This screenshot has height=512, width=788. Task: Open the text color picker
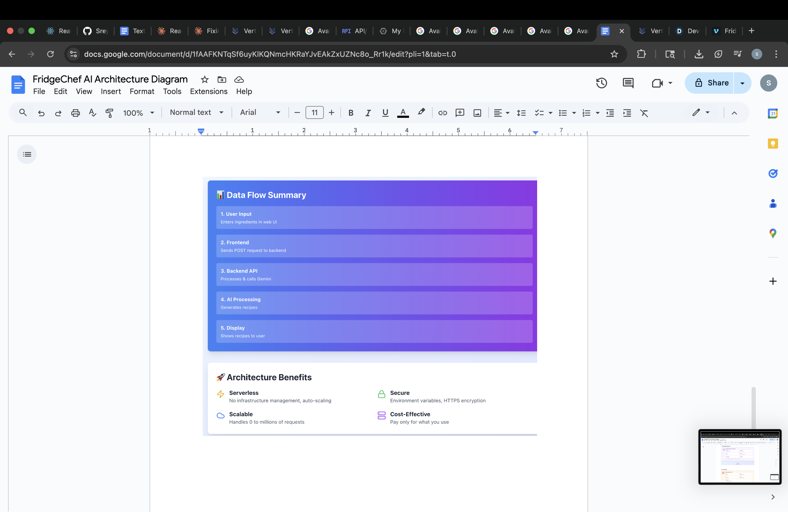pos(403,113)
